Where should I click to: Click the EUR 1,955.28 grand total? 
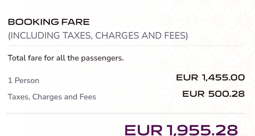pos(181,129)
